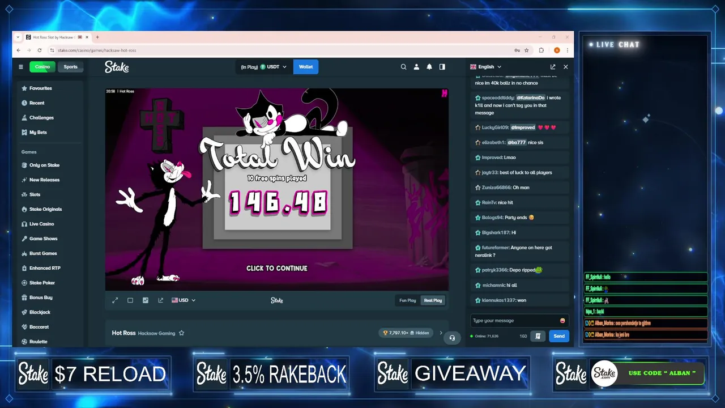725x408 pixels.
Task: Click the Burst Games icon
Action: click(x=24, y=254)
